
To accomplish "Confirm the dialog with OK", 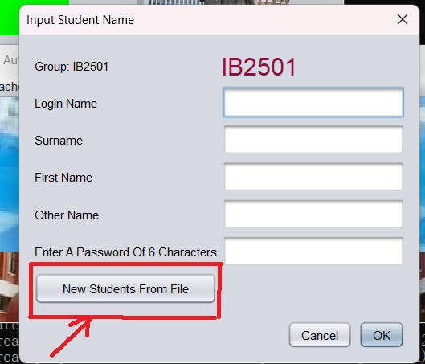I will click(x=382, y=335).
